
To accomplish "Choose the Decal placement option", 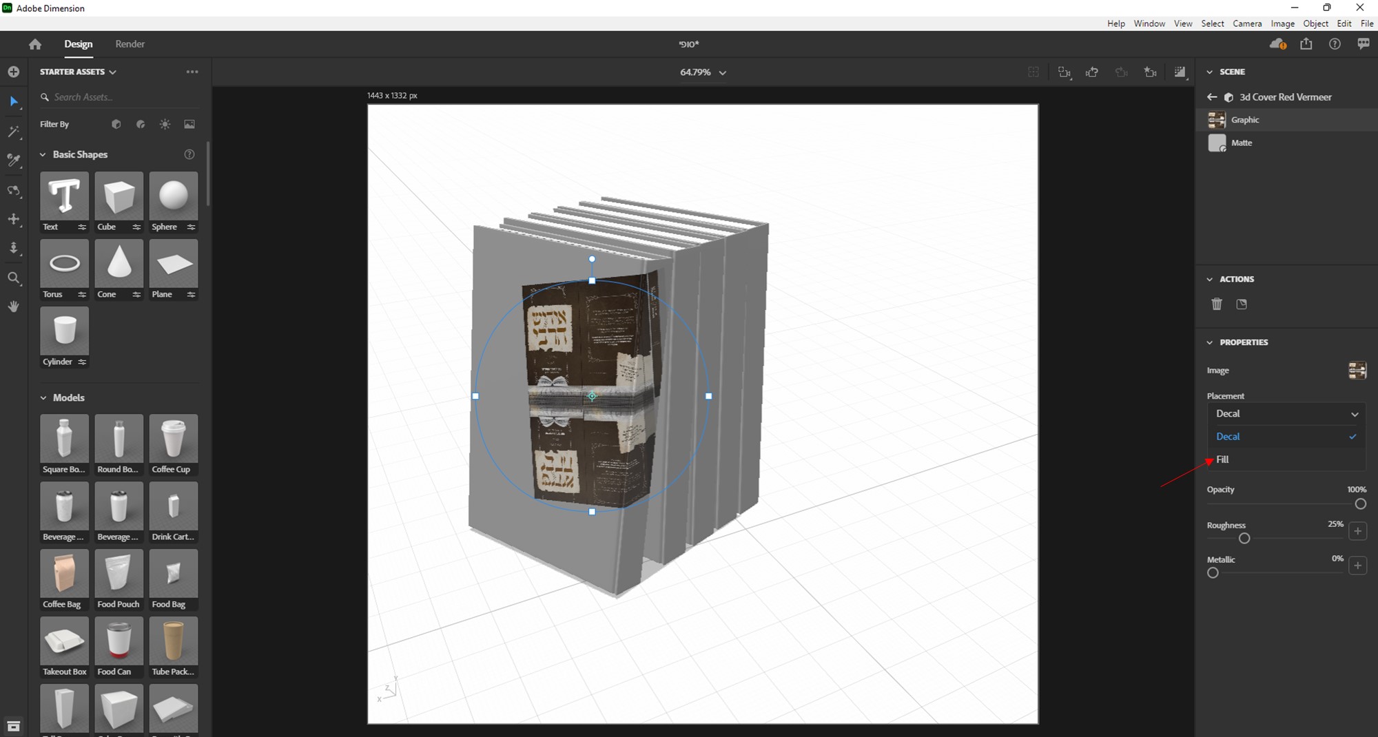I will [x=1286, y=437].
